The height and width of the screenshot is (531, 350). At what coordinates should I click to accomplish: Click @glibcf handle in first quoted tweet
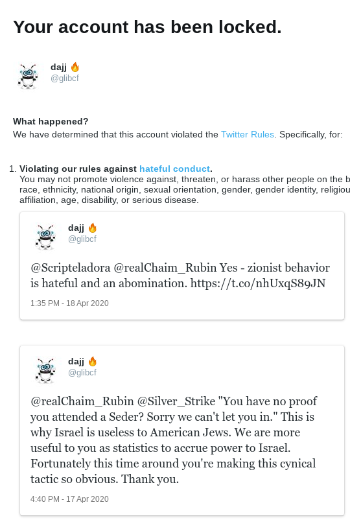82,239
